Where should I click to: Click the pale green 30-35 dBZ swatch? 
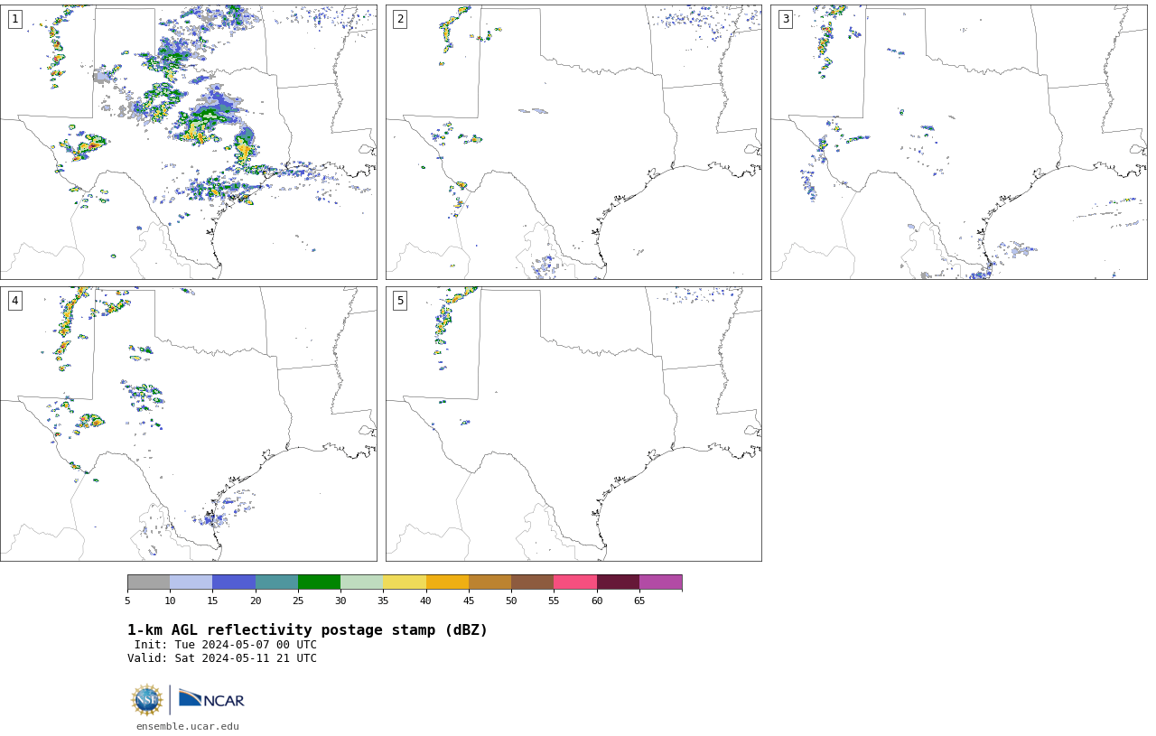click(362, 582)
